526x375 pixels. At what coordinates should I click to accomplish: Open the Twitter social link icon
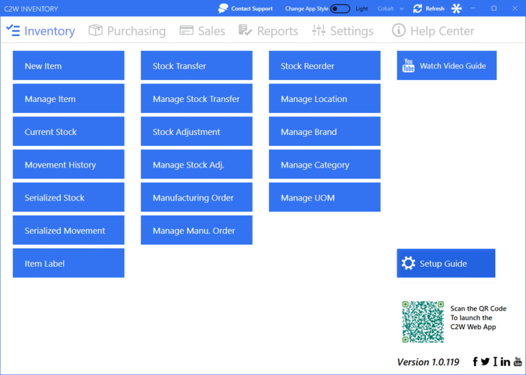[485, 362]
